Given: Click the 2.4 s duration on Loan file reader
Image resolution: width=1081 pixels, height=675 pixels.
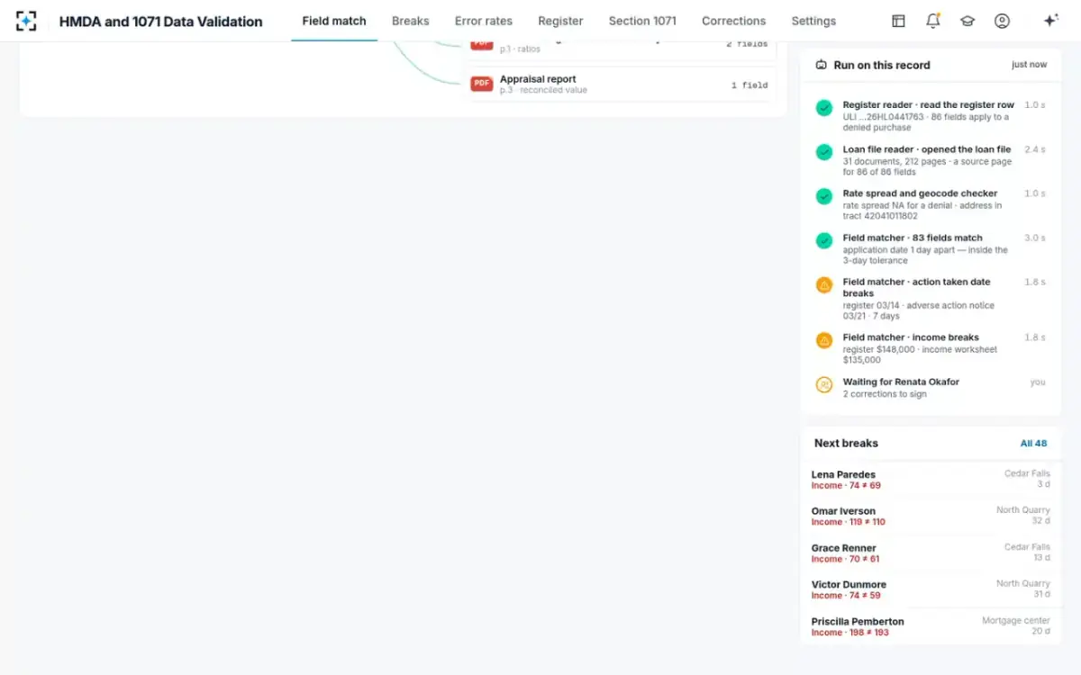Looking at the screenshot, I should pos(1035,149).
